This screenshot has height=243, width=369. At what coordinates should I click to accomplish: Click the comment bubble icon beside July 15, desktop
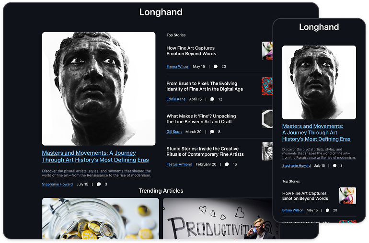tap(99, 184)
